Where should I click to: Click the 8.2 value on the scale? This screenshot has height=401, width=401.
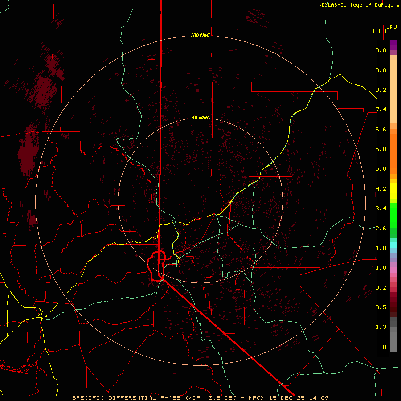381,90
